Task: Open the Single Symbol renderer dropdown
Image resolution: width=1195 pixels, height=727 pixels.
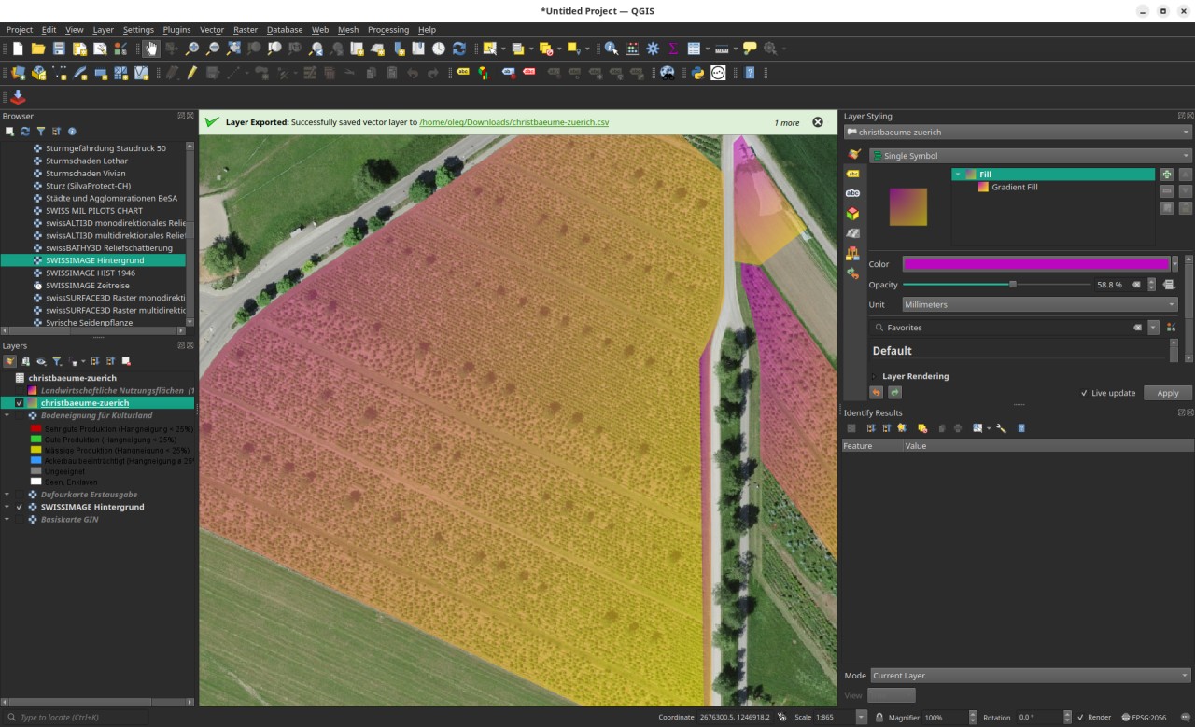Action: coord(1031,156)
